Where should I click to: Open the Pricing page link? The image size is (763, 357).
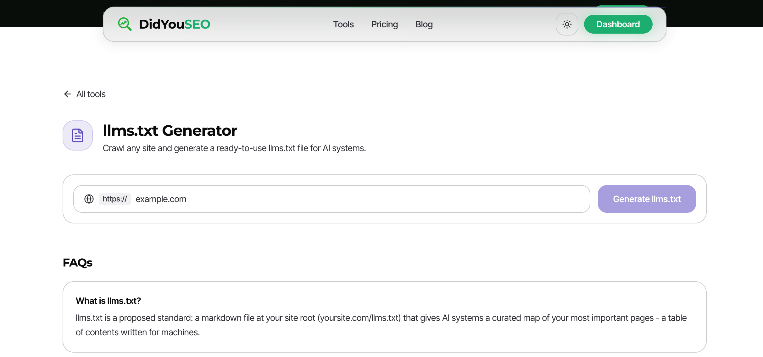point(384,24)
